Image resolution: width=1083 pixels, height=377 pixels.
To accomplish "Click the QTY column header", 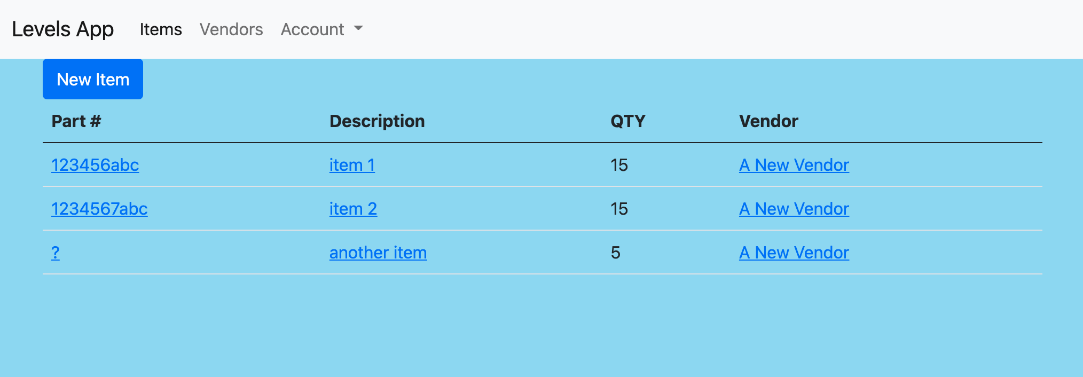I will [628, 121].
